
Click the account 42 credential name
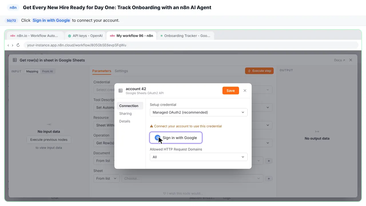[136, 89]
